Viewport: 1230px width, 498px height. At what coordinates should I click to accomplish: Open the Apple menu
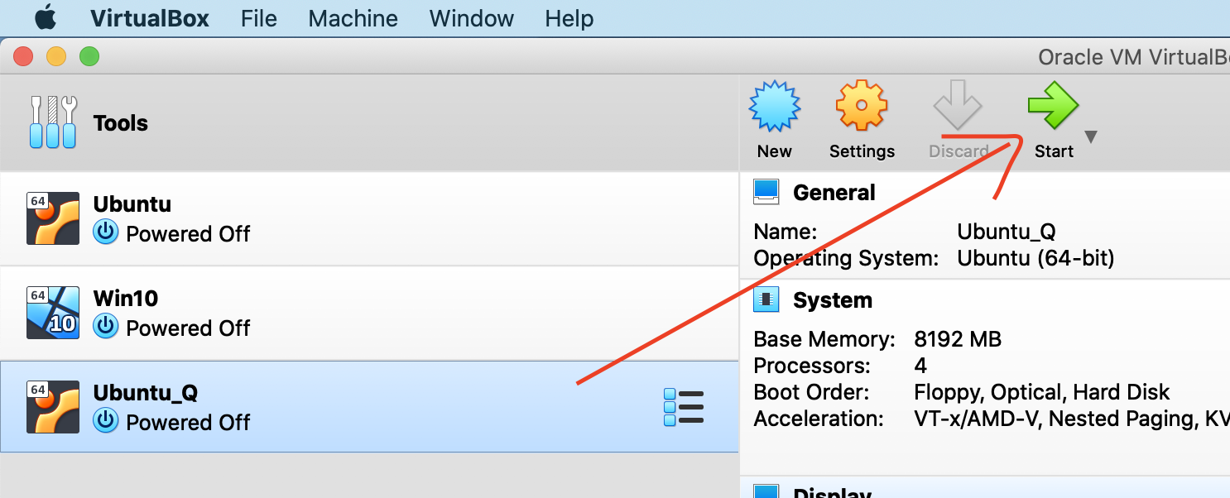pyautogui.click(x=46, y=17)
